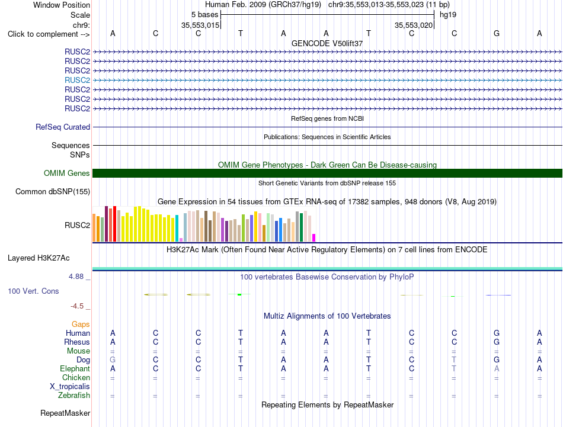Click the RepeatMasker track label

(x=65, y=413)
